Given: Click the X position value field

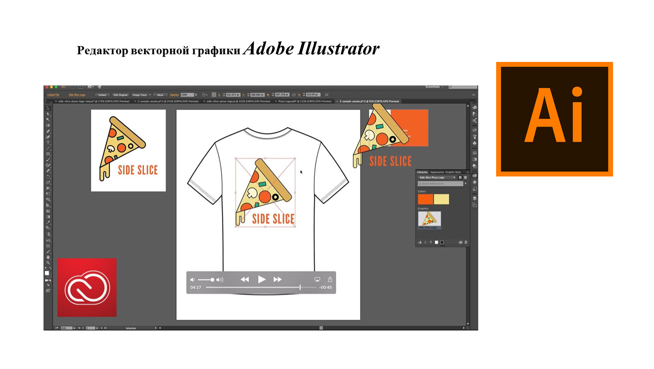Looking at the screenshot, I should [233, 95].
